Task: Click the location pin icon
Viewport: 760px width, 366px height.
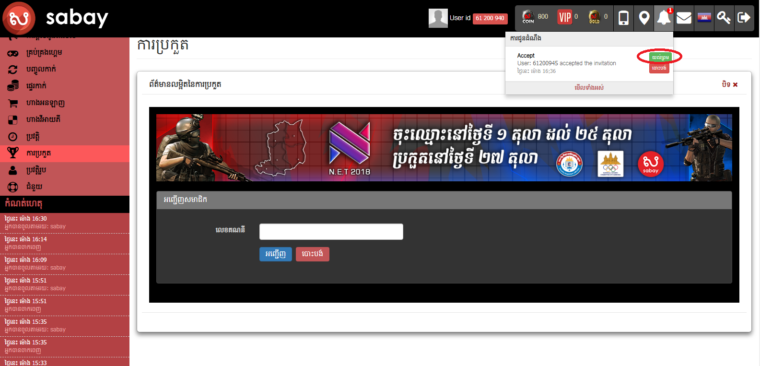Action: pyautogui.click(x=644, y=18)
